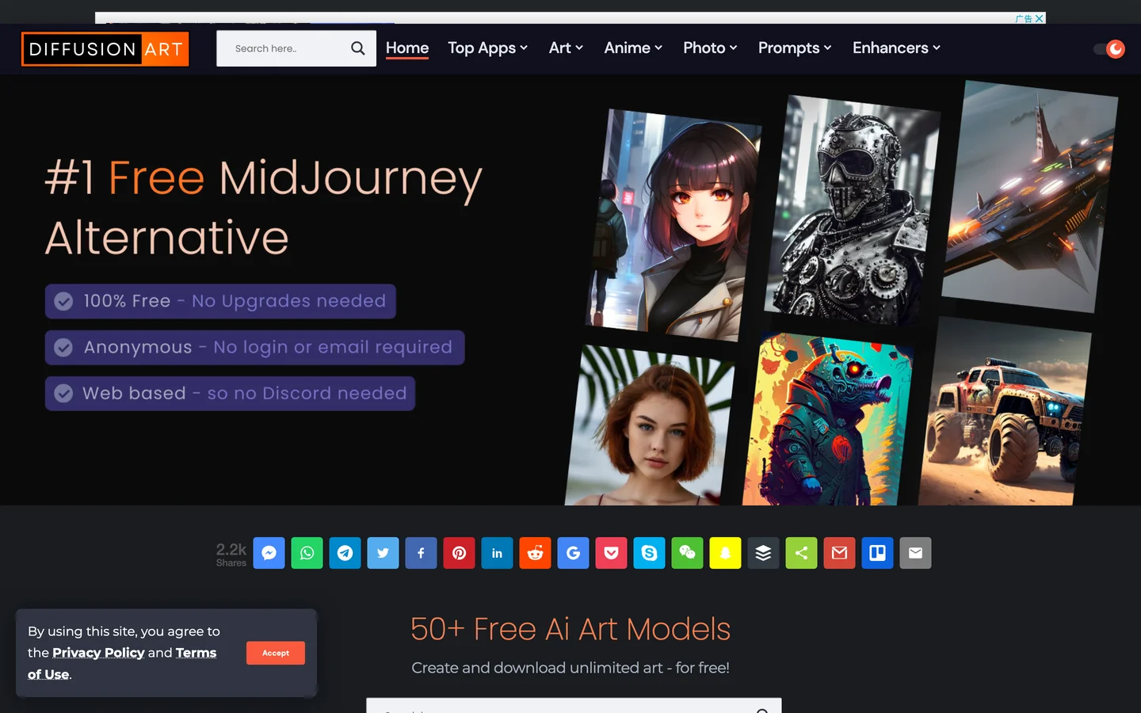This screenshot has width=1141, height=713.
Task: Open the Privacy Policy link
Action: click(x=98, y=653)
